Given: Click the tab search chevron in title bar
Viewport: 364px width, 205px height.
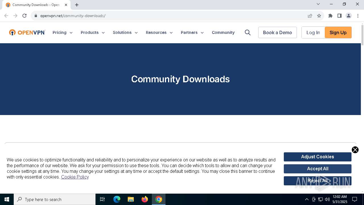Looking at the screenshot, I should coord(318,4).
